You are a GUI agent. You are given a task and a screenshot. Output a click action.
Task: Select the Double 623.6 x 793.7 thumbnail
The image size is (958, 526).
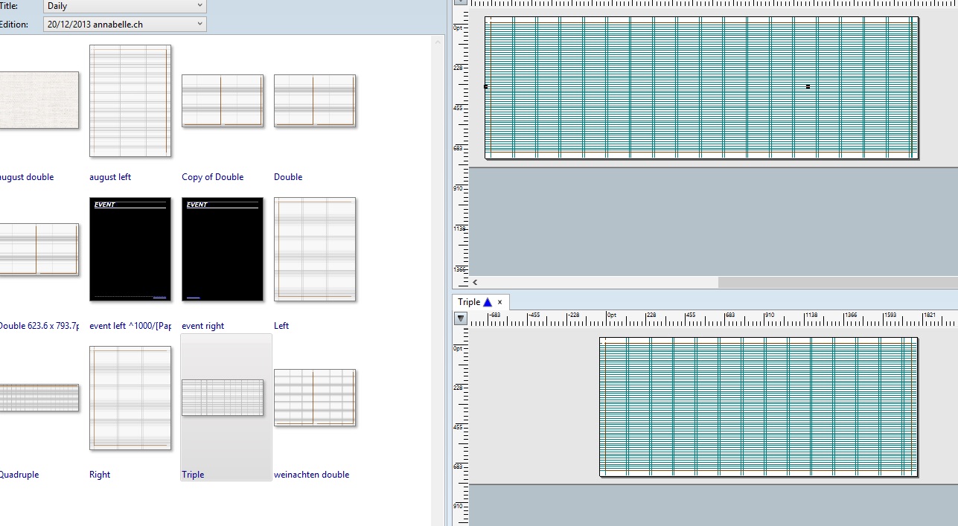39,249
